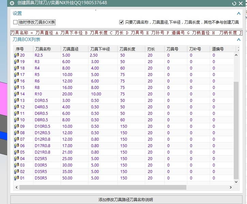This screenshot has width=247, height=204.
Task: Click tool icon of row 09
Action: (x=17, y=126)
